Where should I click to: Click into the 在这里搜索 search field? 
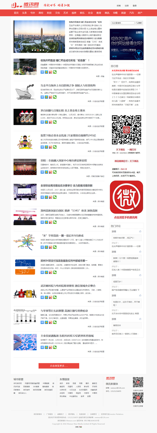[x=122, y=23]
